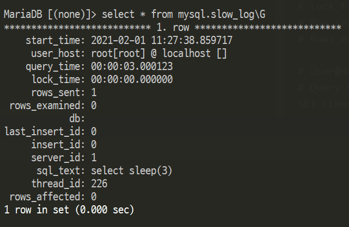Click the select * from mysql.slow_log\G command
The height and width of the screenshot is (227, 349).
click(181, 14)
